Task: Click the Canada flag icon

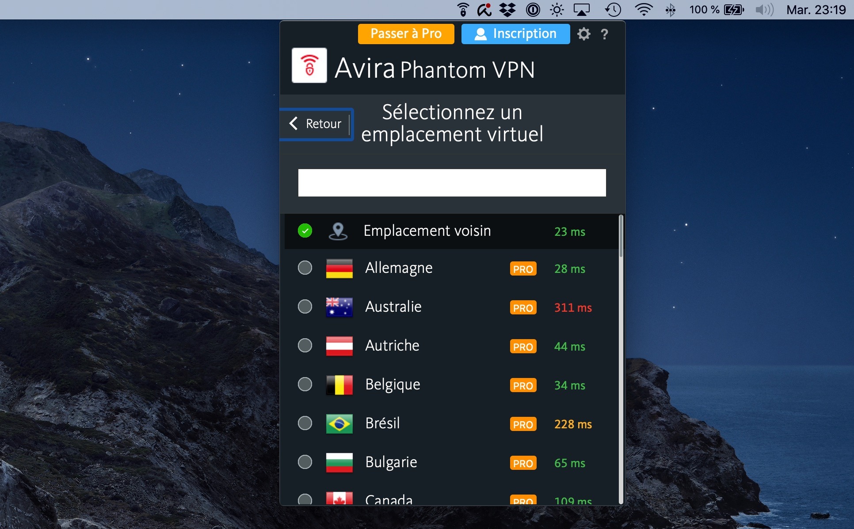Action: 339,499
